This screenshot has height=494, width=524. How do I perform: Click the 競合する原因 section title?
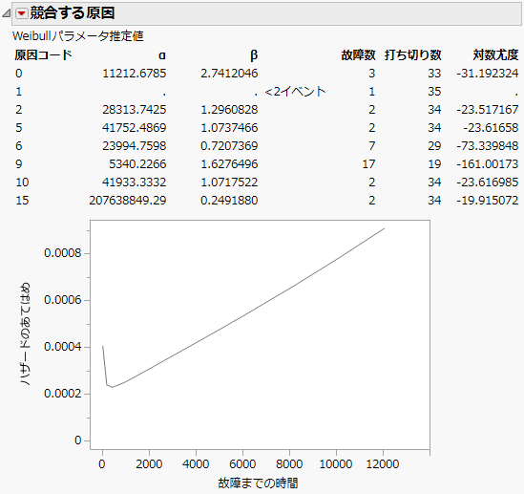(x=73, y=13)
